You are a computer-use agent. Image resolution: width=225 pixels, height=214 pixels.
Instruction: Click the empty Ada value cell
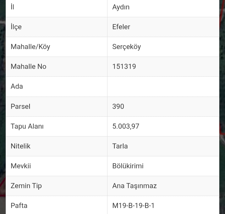(163, 86)
